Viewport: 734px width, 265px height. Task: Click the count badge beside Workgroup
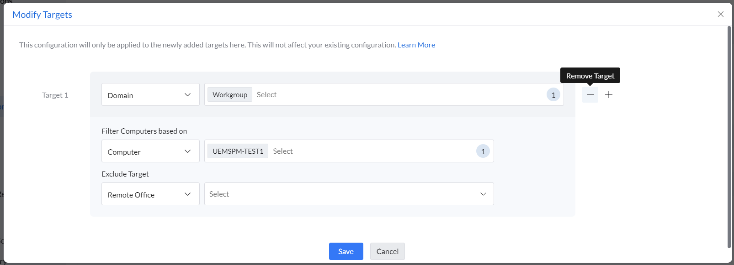coord(553,95)
